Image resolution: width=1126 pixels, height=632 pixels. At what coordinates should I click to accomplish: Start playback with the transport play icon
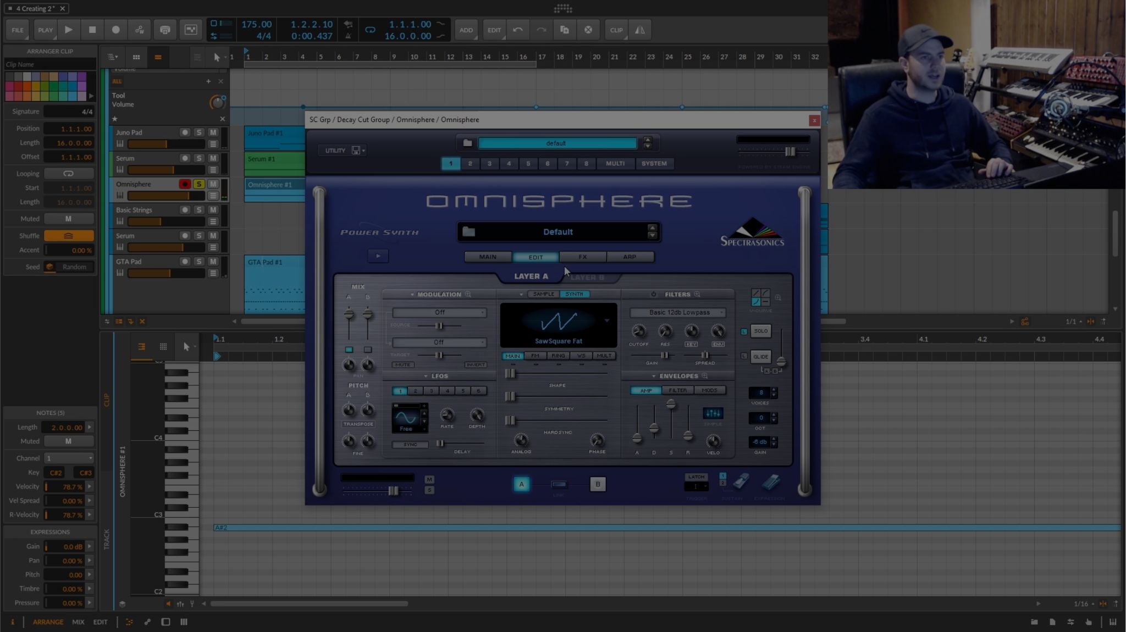pyautogui.click(x=69, y=30)
